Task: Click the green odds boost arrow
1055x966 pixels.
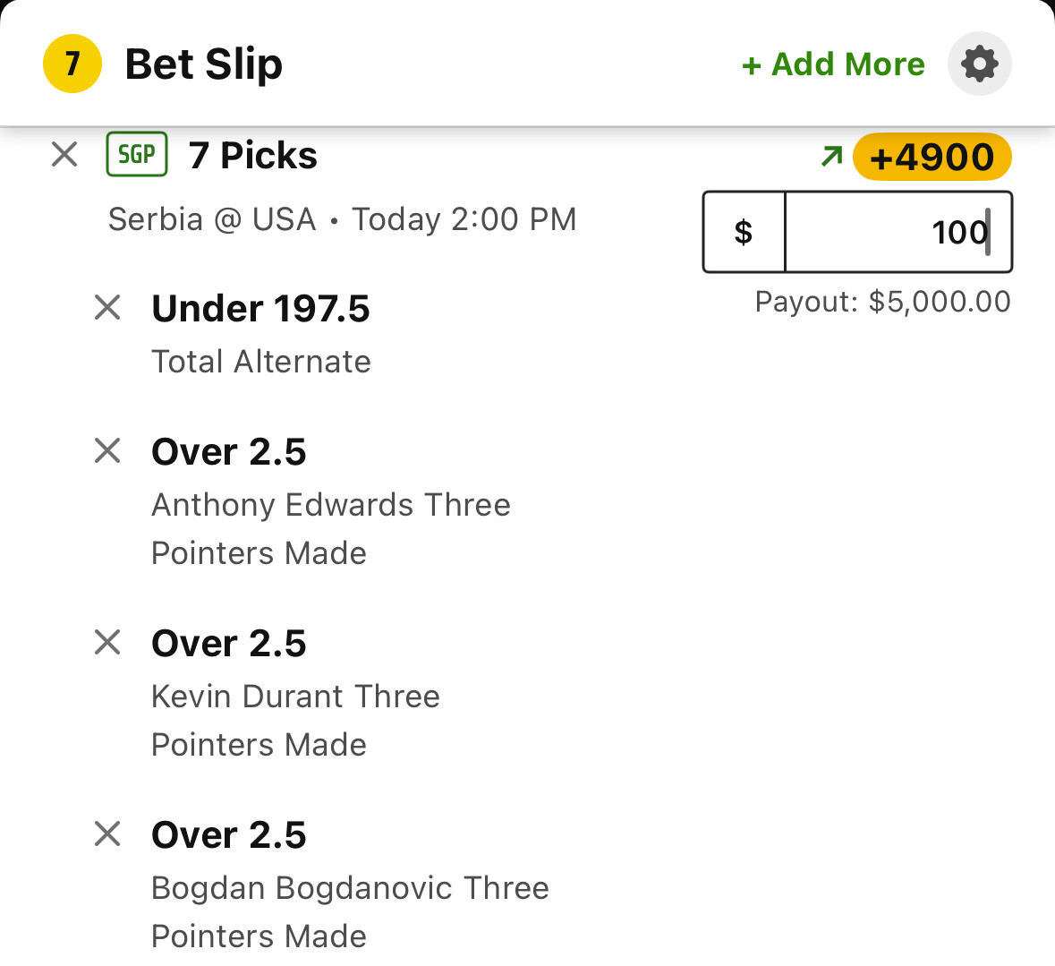Action: 831,157
